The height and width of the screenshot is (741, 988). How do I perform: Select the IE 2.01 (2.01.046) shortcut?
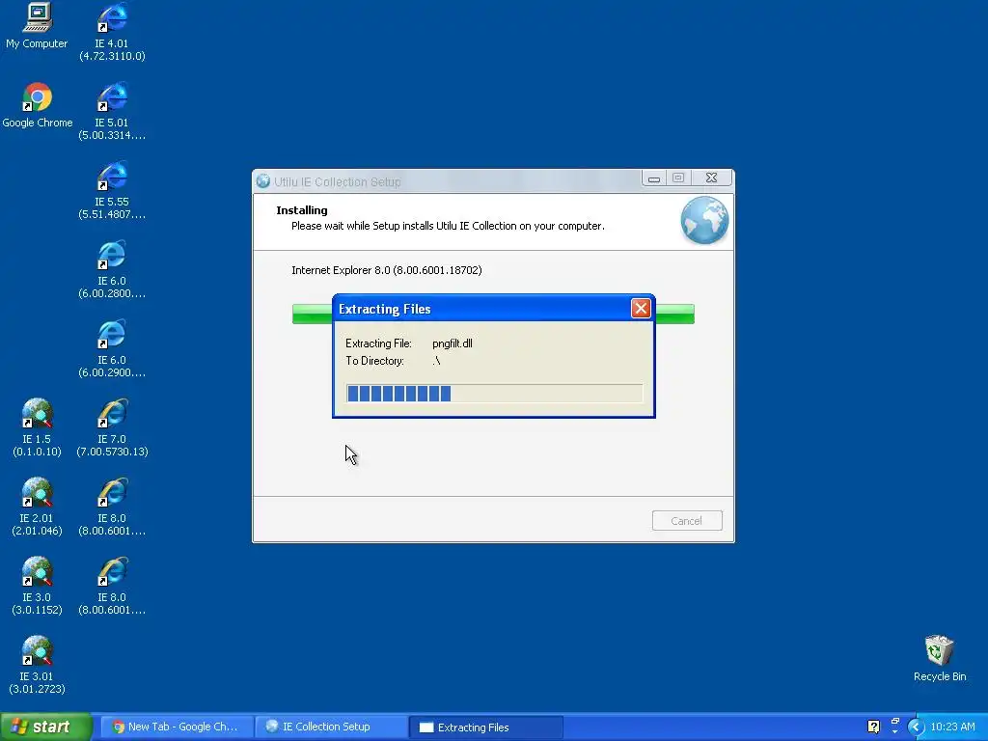tap(37, 507)
